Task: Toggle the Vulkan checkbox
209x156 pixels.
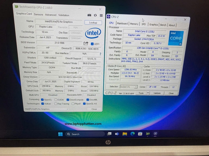Action: (43, 104)
